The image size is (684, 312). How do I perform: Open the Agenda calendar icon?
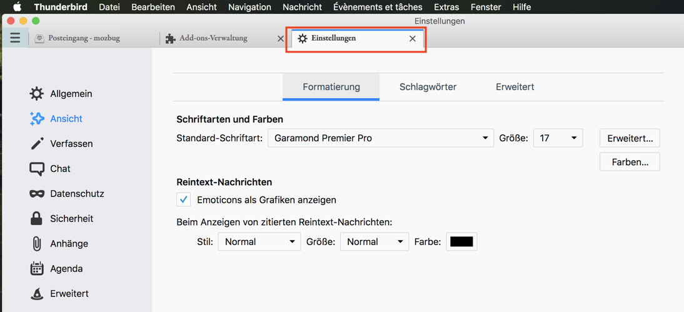pos(37,269)
